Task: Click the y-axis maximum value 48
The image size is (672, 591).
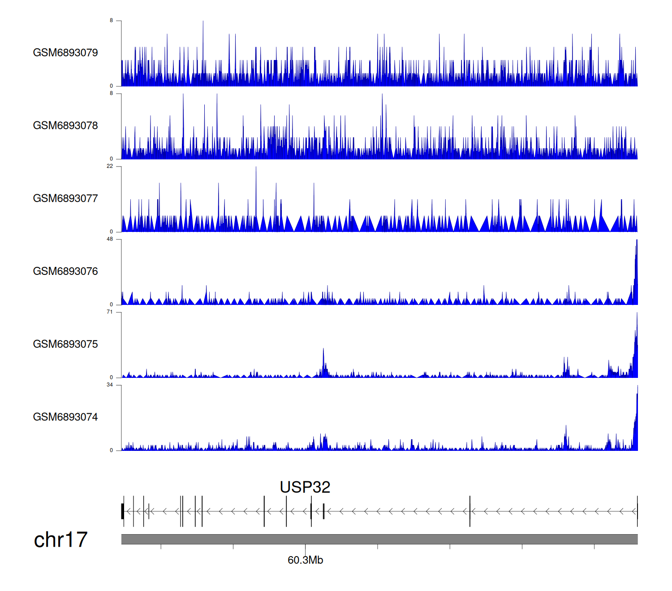Action: pos(110,240)
